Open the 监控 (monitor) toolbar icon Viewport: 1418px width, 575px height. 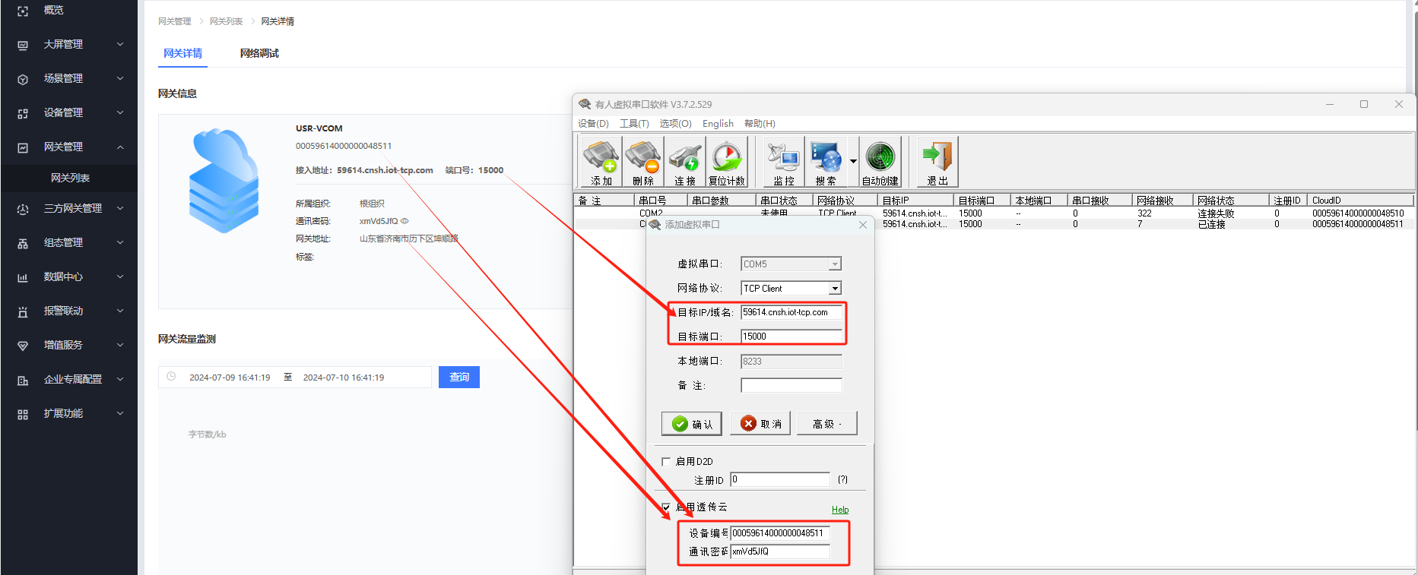(784, 163)
